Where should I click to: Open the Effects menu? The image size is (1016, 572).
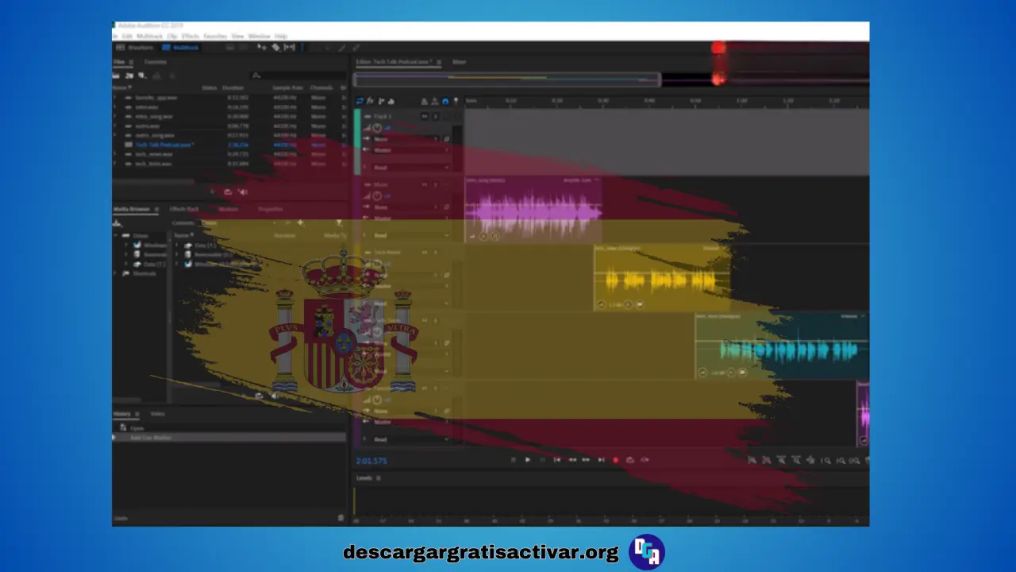point(190,37)
